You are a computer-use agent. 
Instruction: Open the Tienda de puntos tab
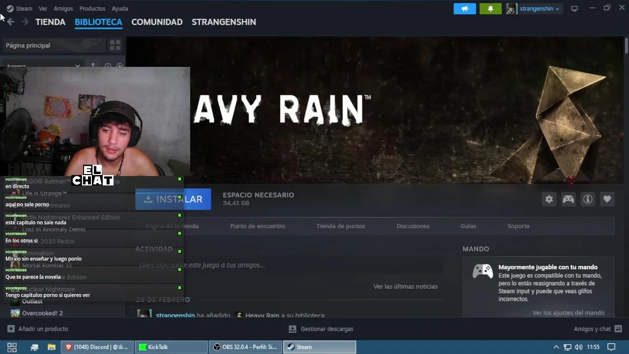pos(341,226)
